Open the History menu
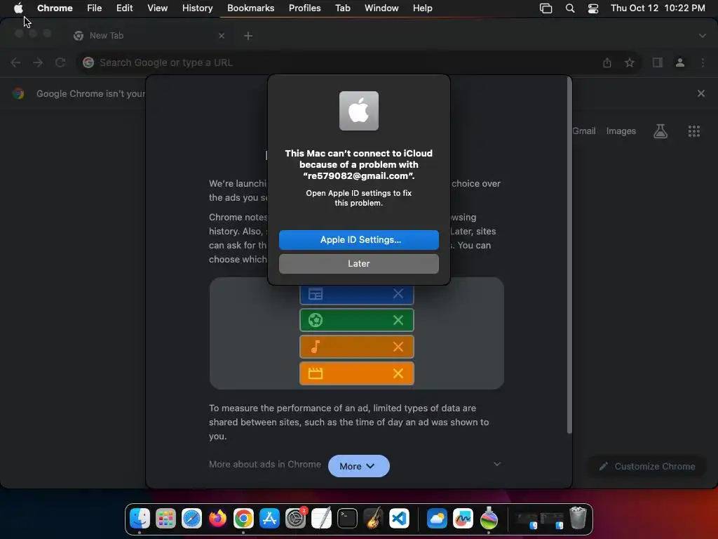 coord(197,8)
